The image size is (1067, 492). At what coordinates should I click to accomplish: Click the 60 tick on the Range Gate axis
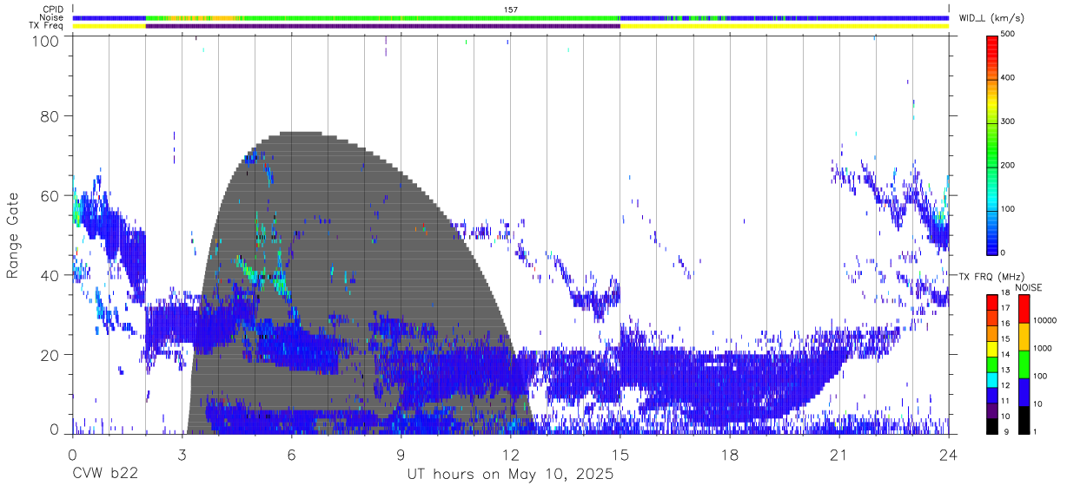point(50,195)
